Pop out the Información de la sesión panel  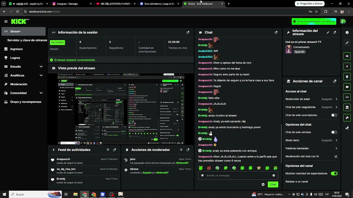(x=188, y=32)
